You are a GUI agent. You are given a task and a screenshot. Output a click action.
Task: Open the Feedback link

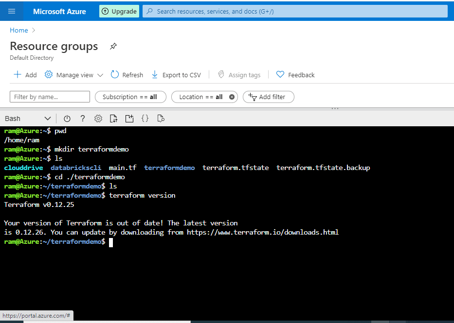click(x=295, y=75)
